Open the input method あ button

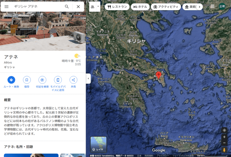(92, 6)
